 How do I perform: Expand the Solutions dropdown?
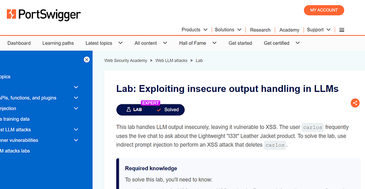(x=228, y=30)
